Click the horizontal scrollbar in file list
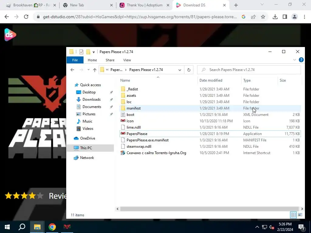Image resolution: width=311 pixels, height=233 pixels. [209, 209]
